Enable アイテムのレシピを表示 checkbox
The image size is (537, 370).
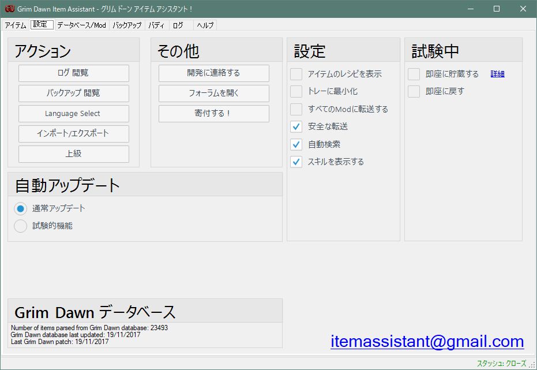[x=296, y=74]
